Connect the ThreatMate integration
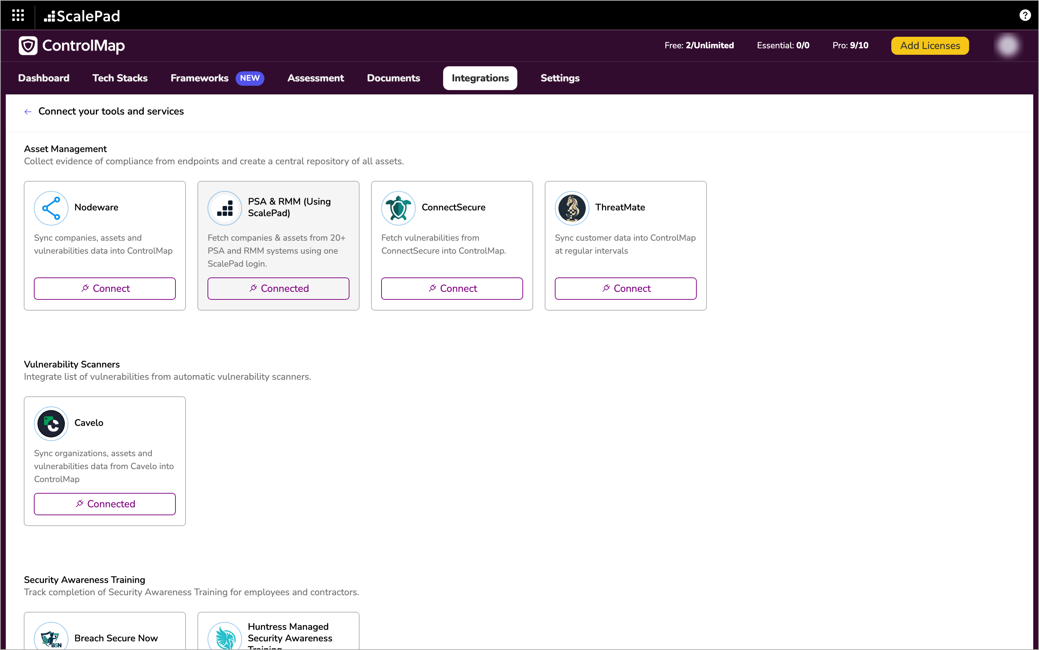The height and width of the screenshot is (650, 1039). [x=626, y=289]
